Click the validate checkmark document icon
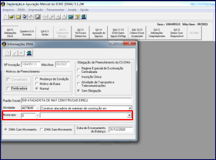The height and width of the screenshot is (160, 216). [x=25, y=17]
